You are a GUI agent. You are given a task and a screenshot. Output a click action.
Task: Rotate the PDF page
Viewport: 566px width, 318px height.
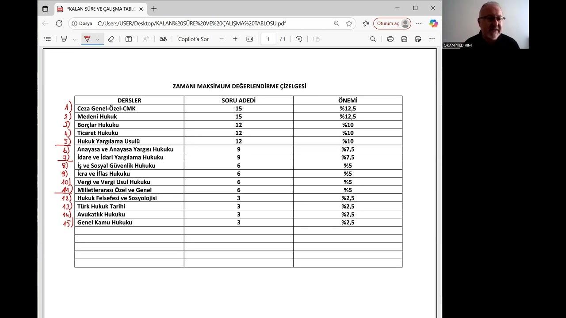point(299,39)
